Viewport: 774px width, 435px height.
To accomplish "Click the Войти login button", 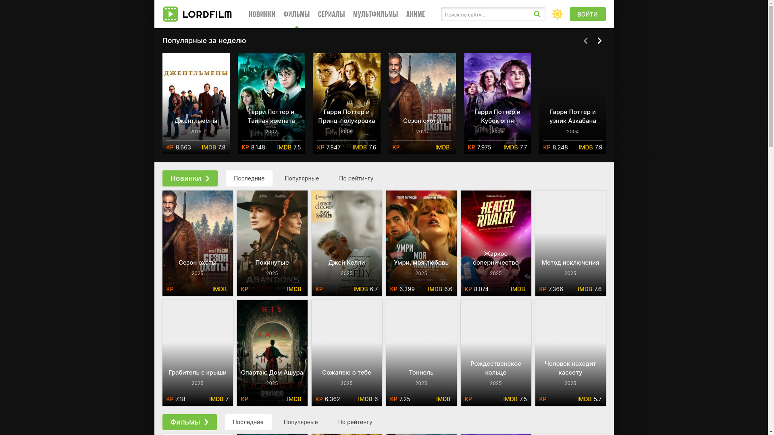I will (587, 14).
